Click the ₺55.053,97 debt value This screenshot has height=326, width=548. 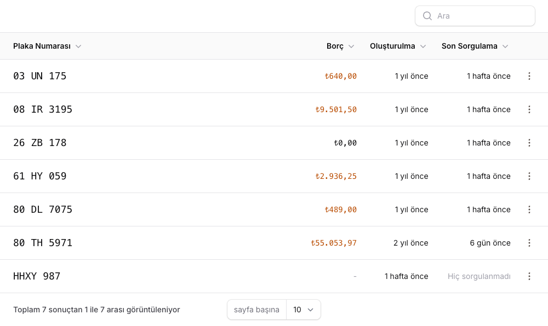(334, 243)
